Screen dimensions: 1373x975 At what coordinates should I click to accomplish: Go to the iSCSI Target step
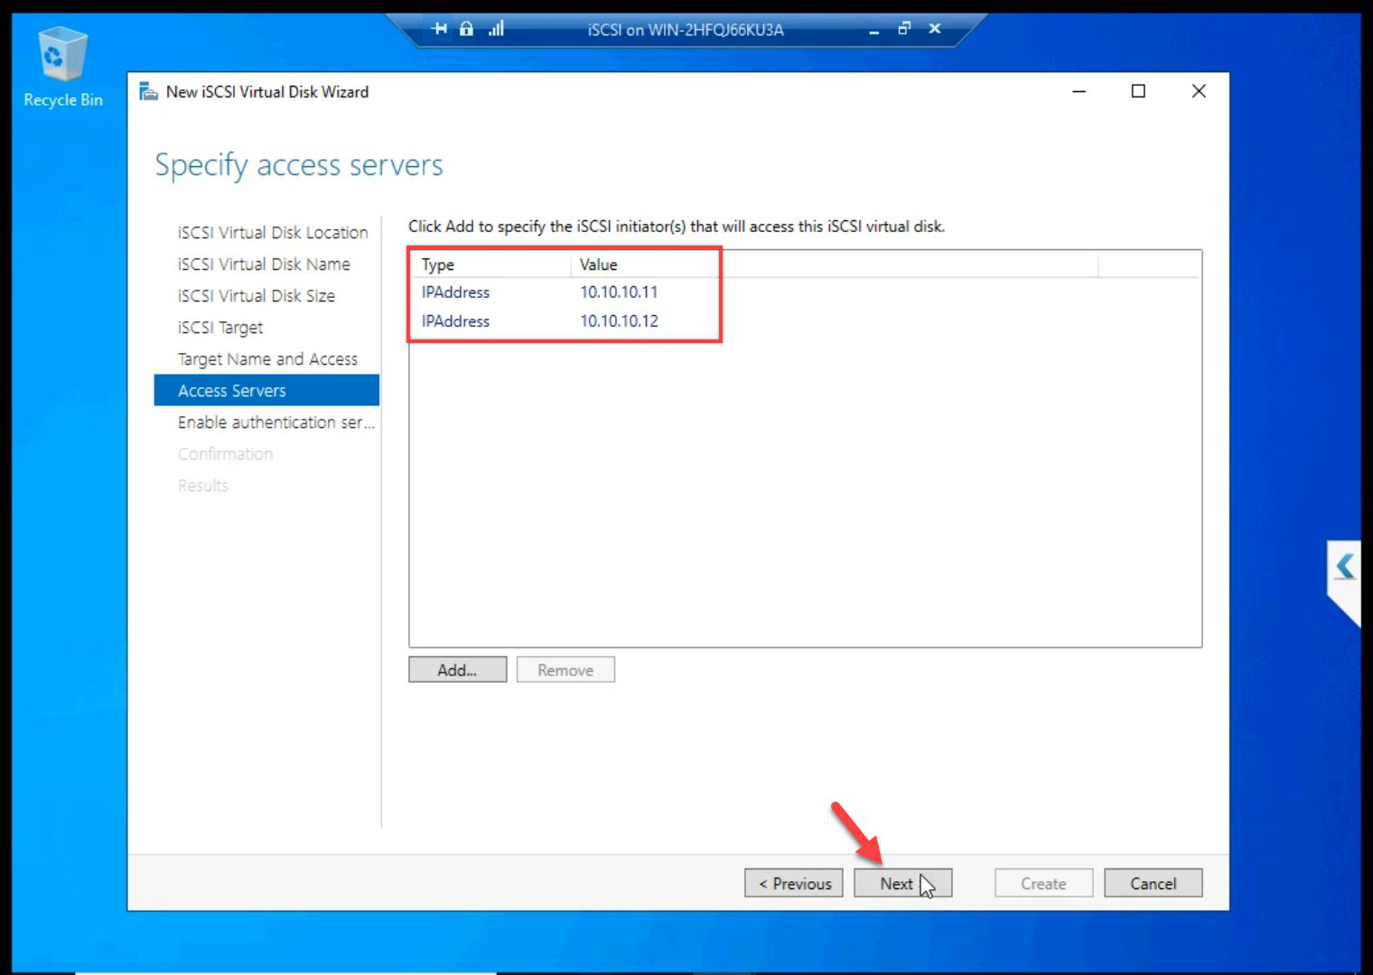click(x=220, y=328)
